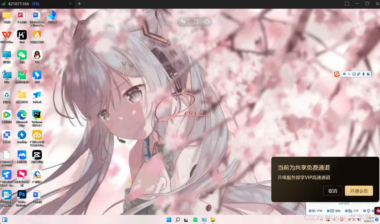This screenshot has height=224, width=380.
Task: Click the green app icon on the remote taskbar
Action: coord(195,220)
